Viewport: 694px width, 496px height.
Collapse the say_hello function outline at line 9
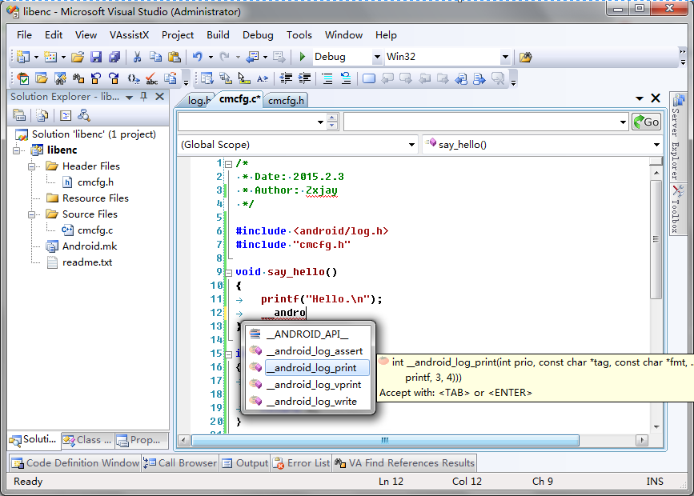(228, 273)
